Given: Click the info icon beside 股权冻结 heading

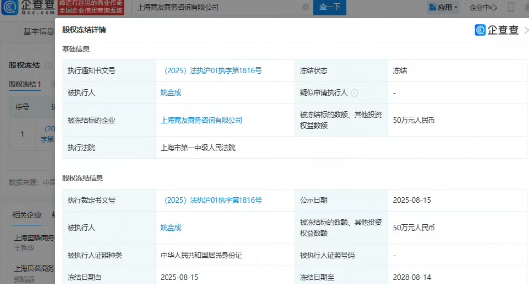Looking at the screenshot, I should (x=48, y=66).
